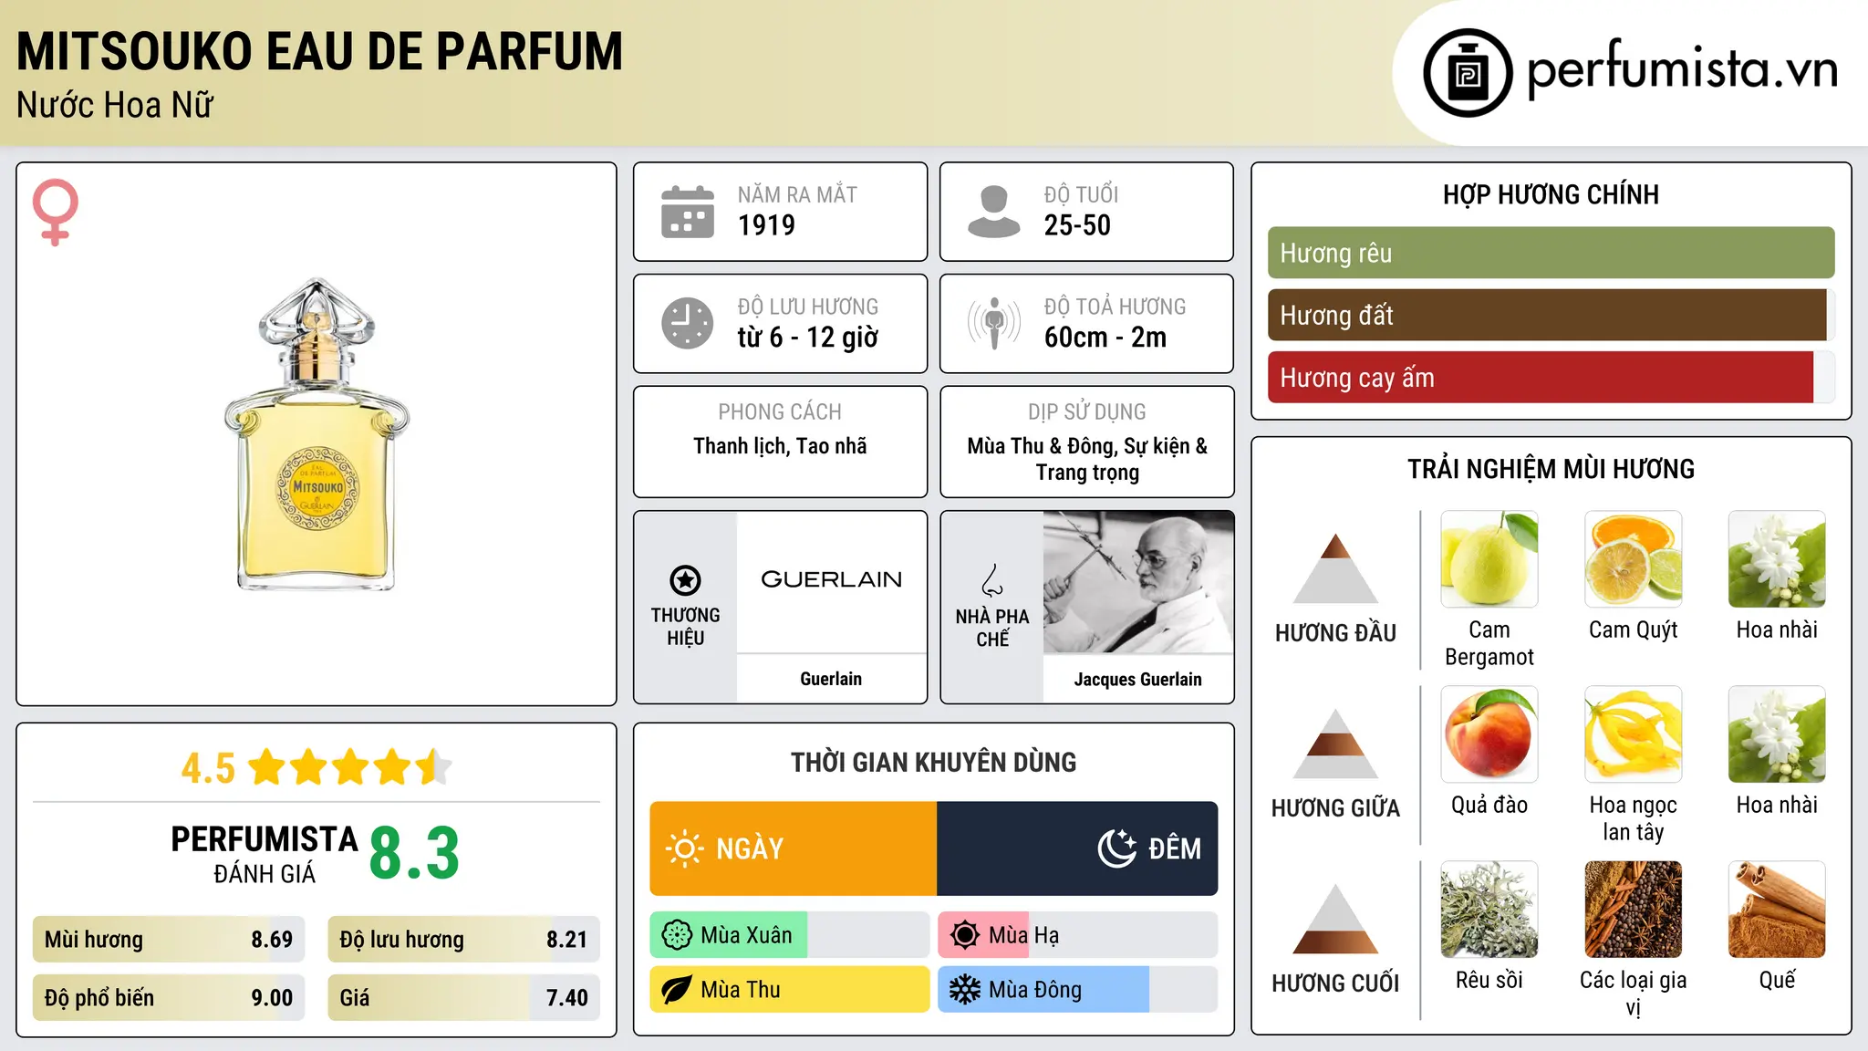
Task: Open the Jacques Guerlain perfumer photo
Action: tap(1138, 582)
